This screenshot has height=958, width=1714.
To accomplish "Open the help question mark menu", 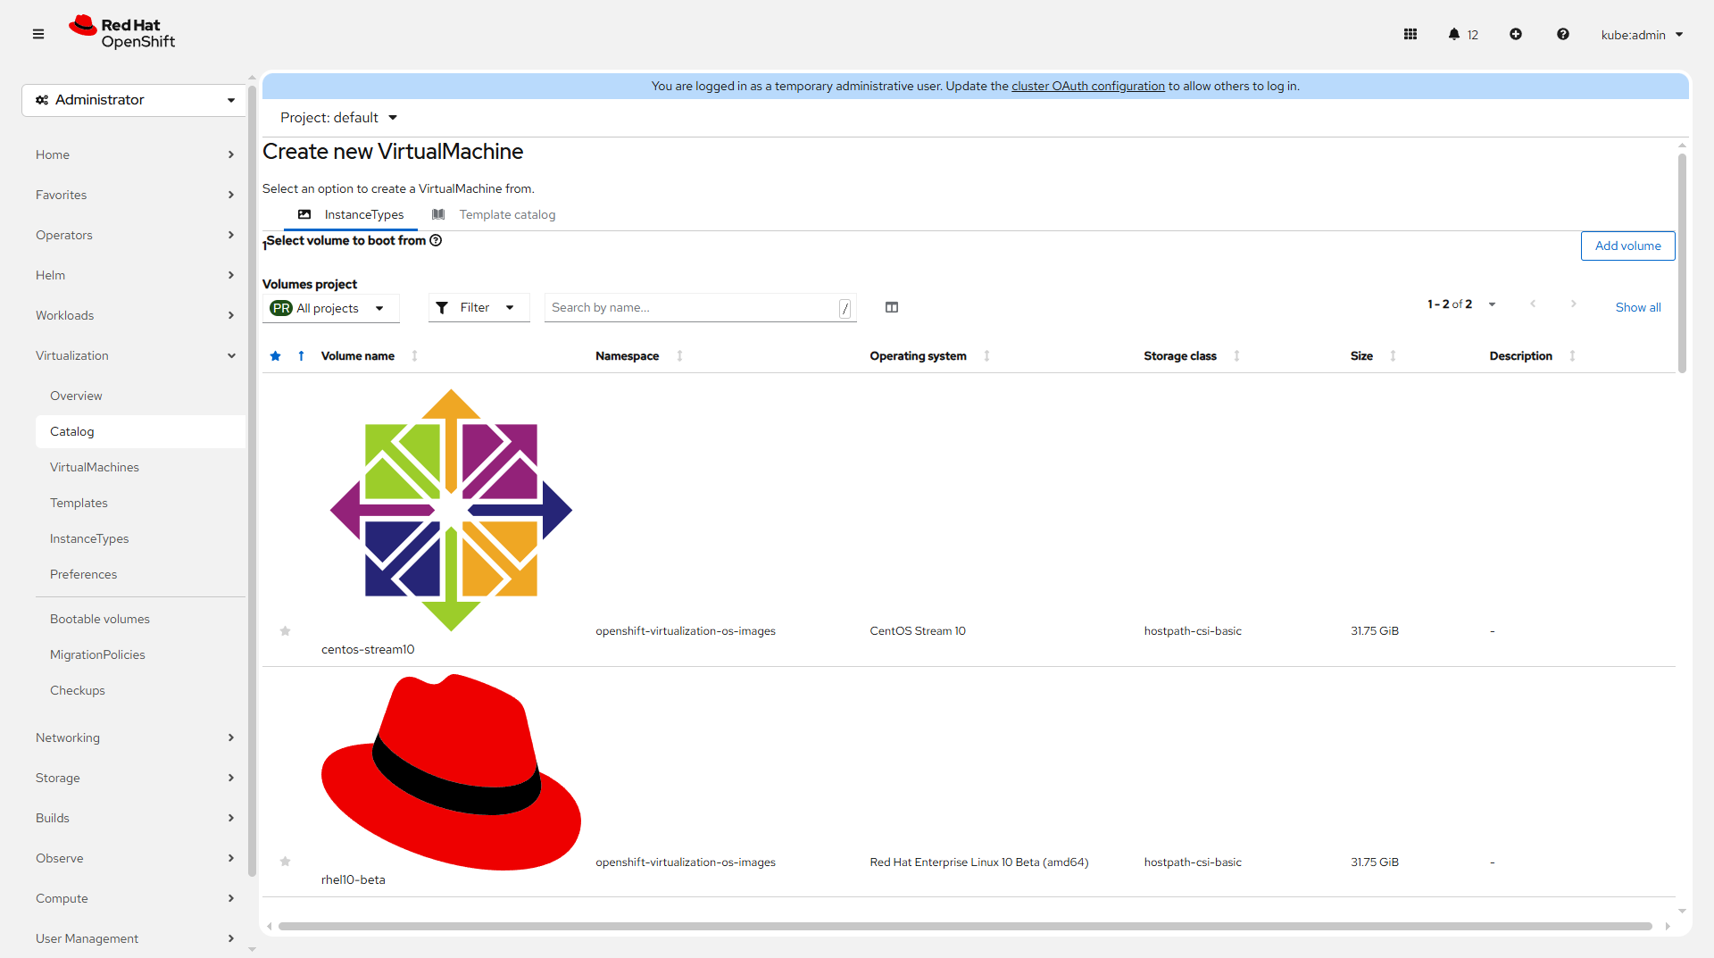I will point(1563,34).
